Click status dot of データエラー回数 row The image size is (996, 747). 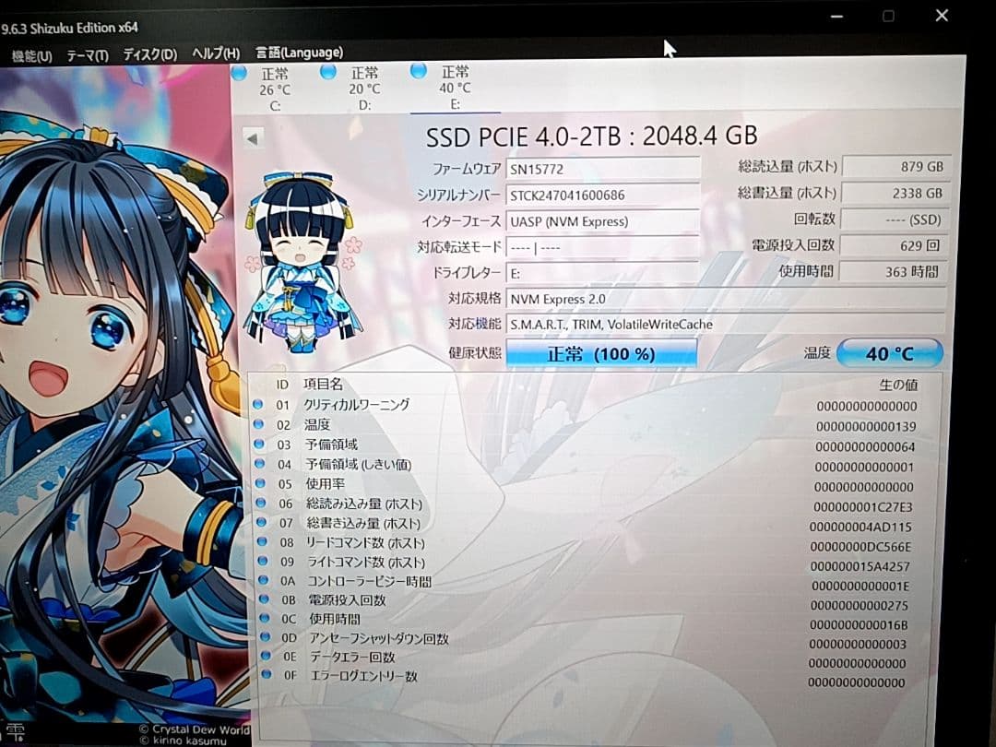click(x=266, y=656)
